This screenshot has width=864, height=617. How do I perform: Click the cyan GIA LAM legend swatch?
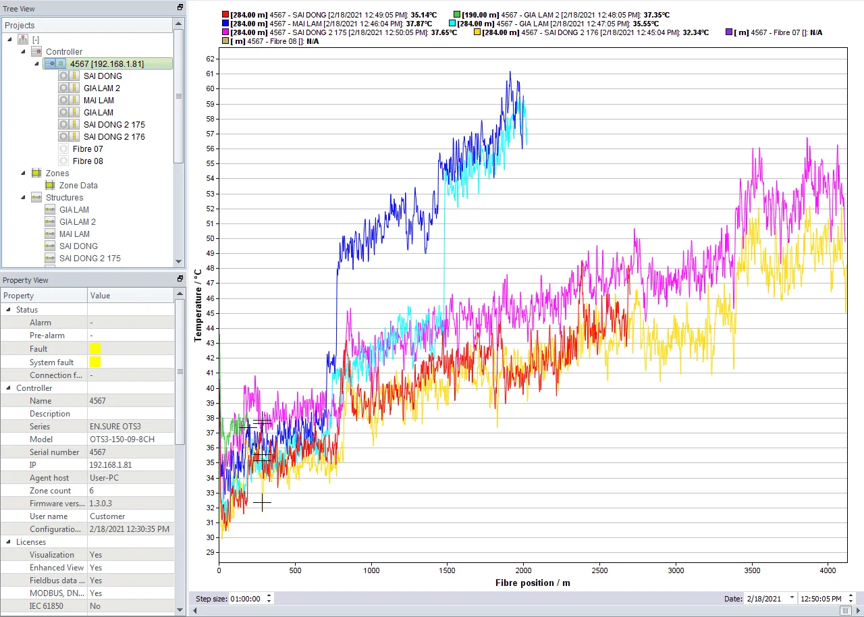pyautogui.click(x=452, y=24)
